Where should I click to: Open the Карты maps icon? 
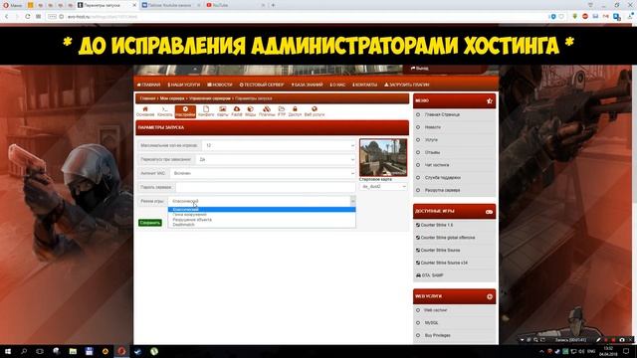point(223,111)
